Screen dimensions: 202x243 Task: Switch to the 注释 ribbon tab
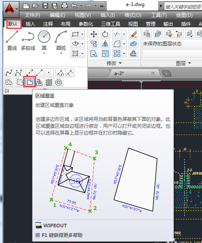click(48, 24)
